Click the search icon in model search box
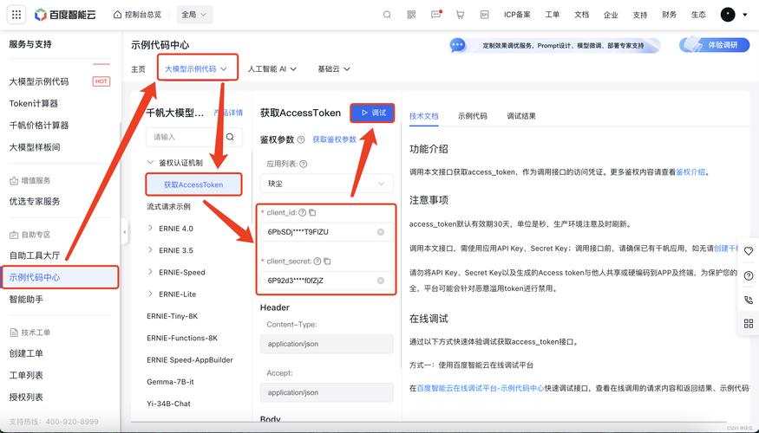Screen dimensions: 759x433 point(231,137)
